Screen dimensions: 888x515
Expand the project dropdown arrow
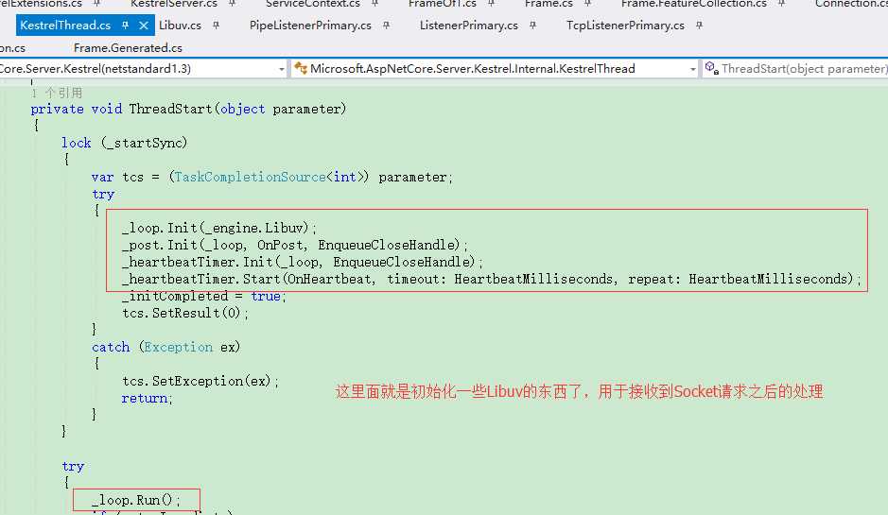click(x=282, y=69)
